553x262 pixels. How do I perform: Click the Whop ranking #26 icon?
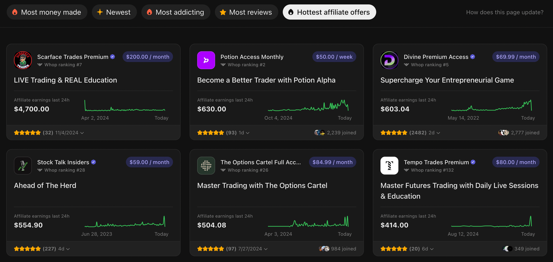(x=223, y=170)
